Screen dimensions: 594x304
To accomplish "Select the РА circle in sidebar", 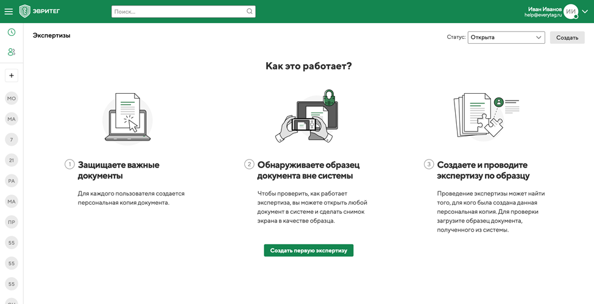I will pos(12,181).
